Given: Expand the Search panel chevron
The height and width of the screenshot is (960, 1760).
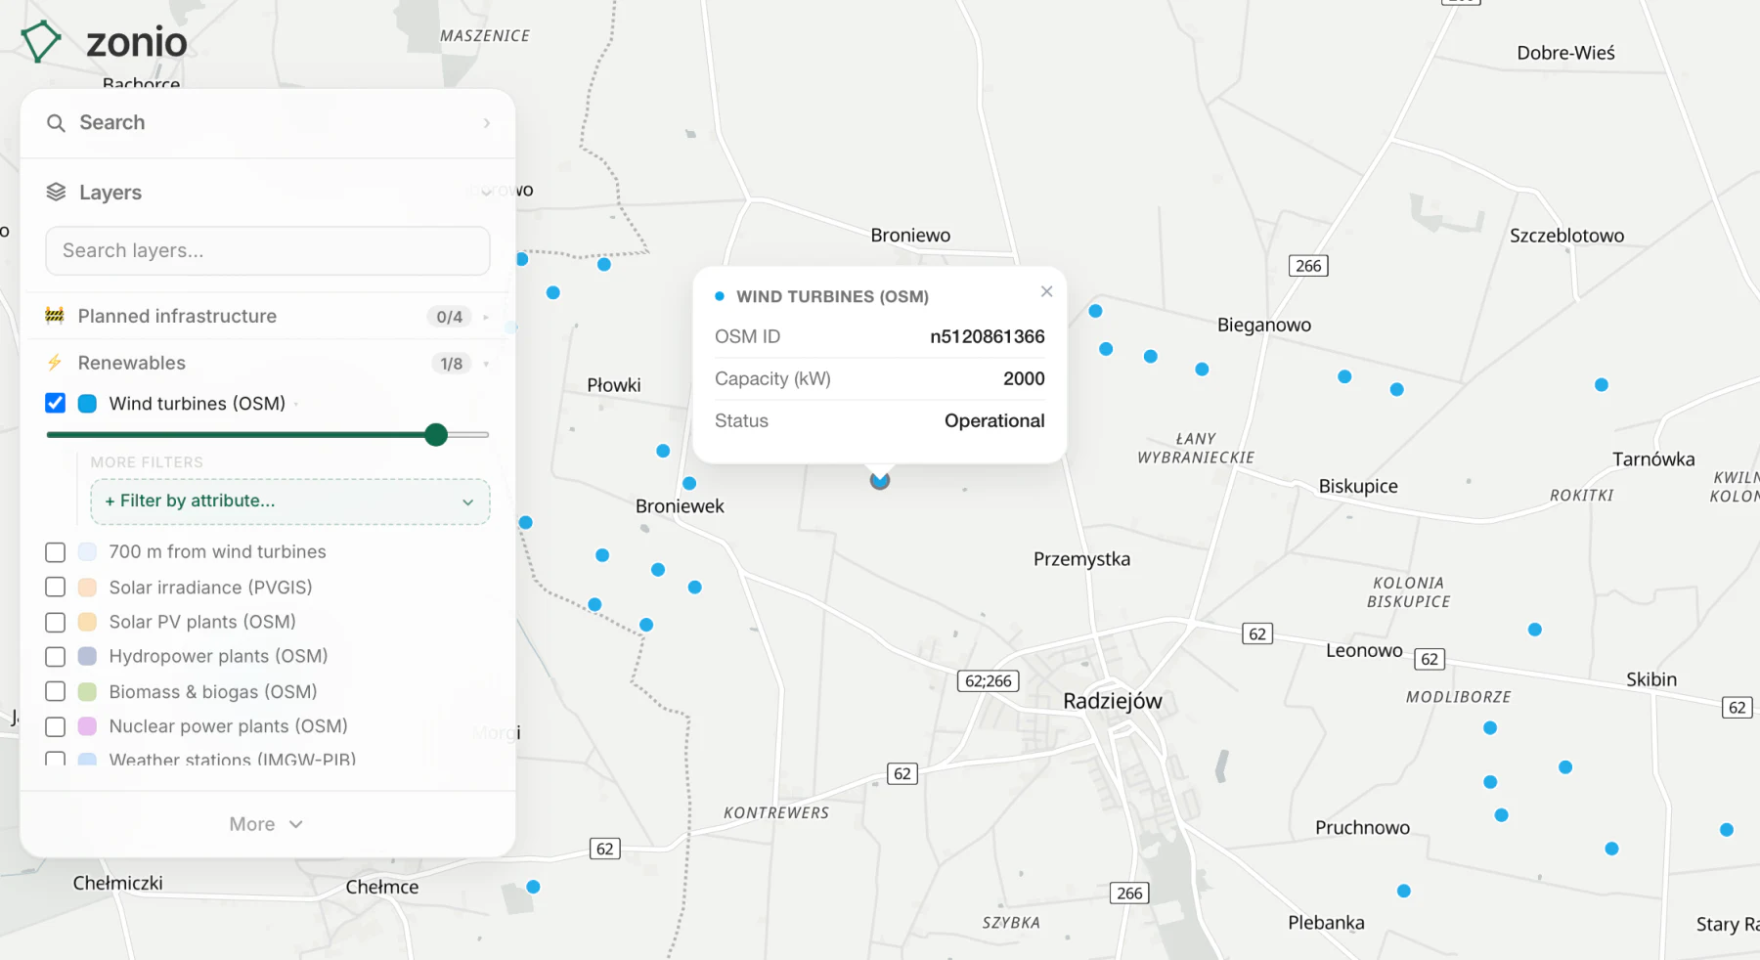Looking at the screenshot, I should (x=486, y=123).
